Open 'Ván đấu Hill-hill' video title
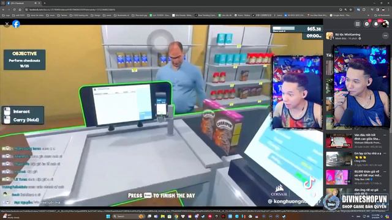This screenshot has height=220, width=392. [367, 137]
